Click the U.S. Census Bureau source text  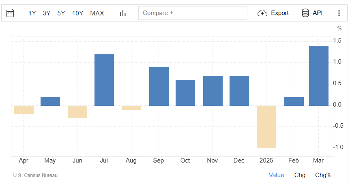35,175
